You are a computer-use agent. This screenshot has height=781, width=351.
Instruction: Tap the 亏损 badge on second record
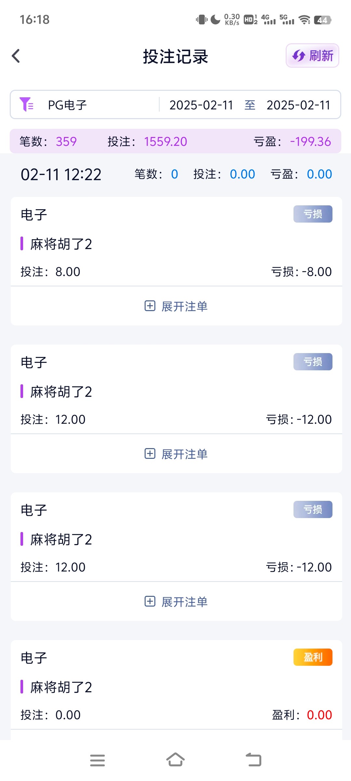coord(313,362)
